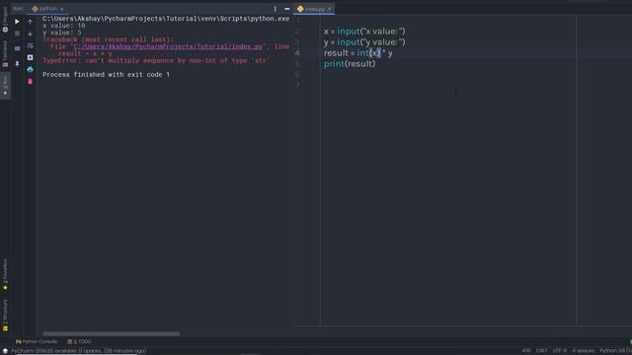Open the index.py link in traceback
This screenshot has height=355, width=632.
coord(168,46)
